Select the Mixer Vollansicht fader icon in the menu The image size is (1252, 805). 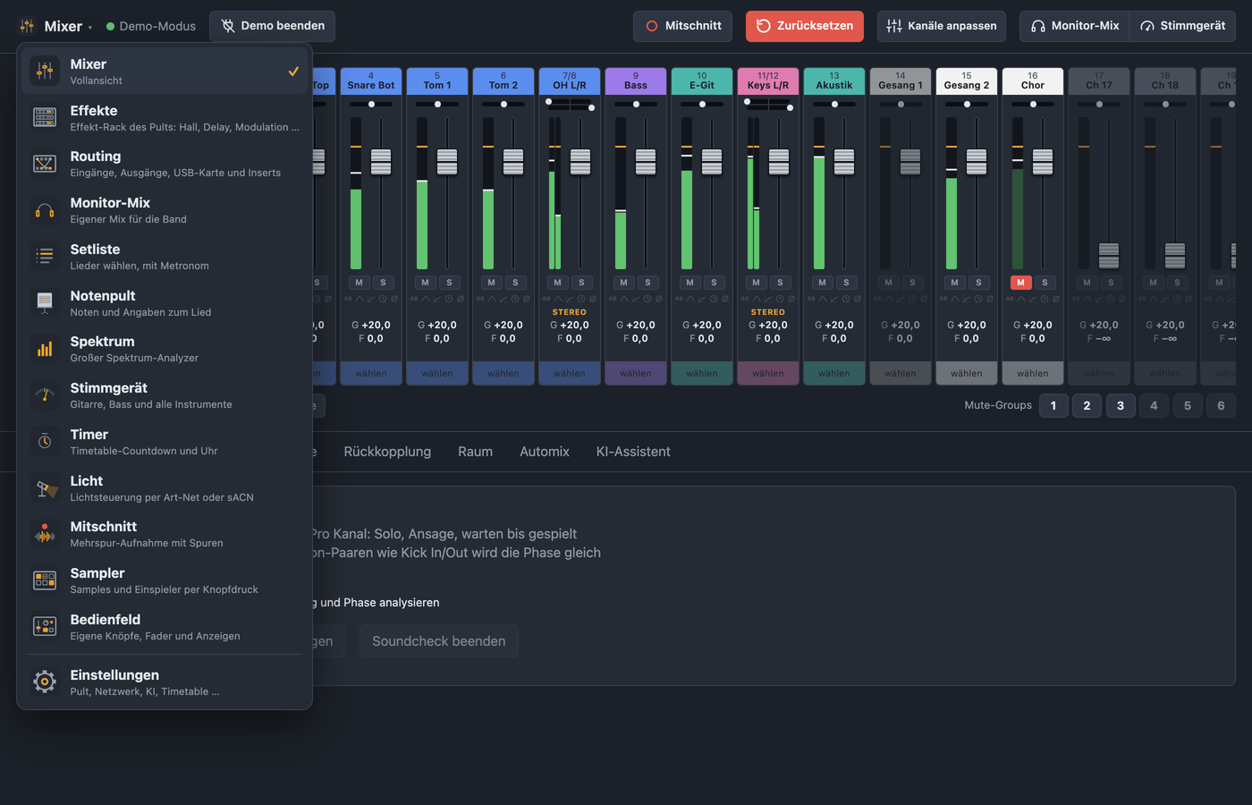point(45,71)
